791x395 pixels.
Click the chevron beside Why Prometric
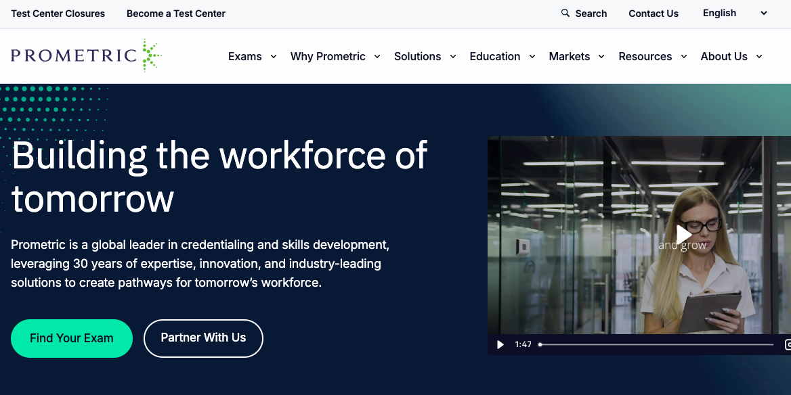pyautogui.click(x=377, y=57)
